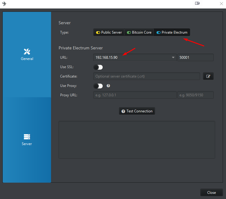This screenshot has width=226, height=199.
Task: Close the window with the X
Action: click(221, 3)
